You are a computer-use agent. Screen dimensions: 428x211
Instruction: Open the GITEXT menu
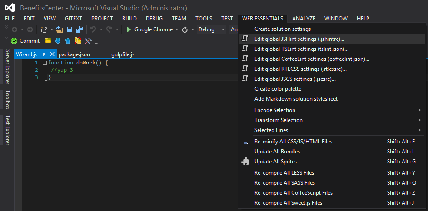point(74,19)
